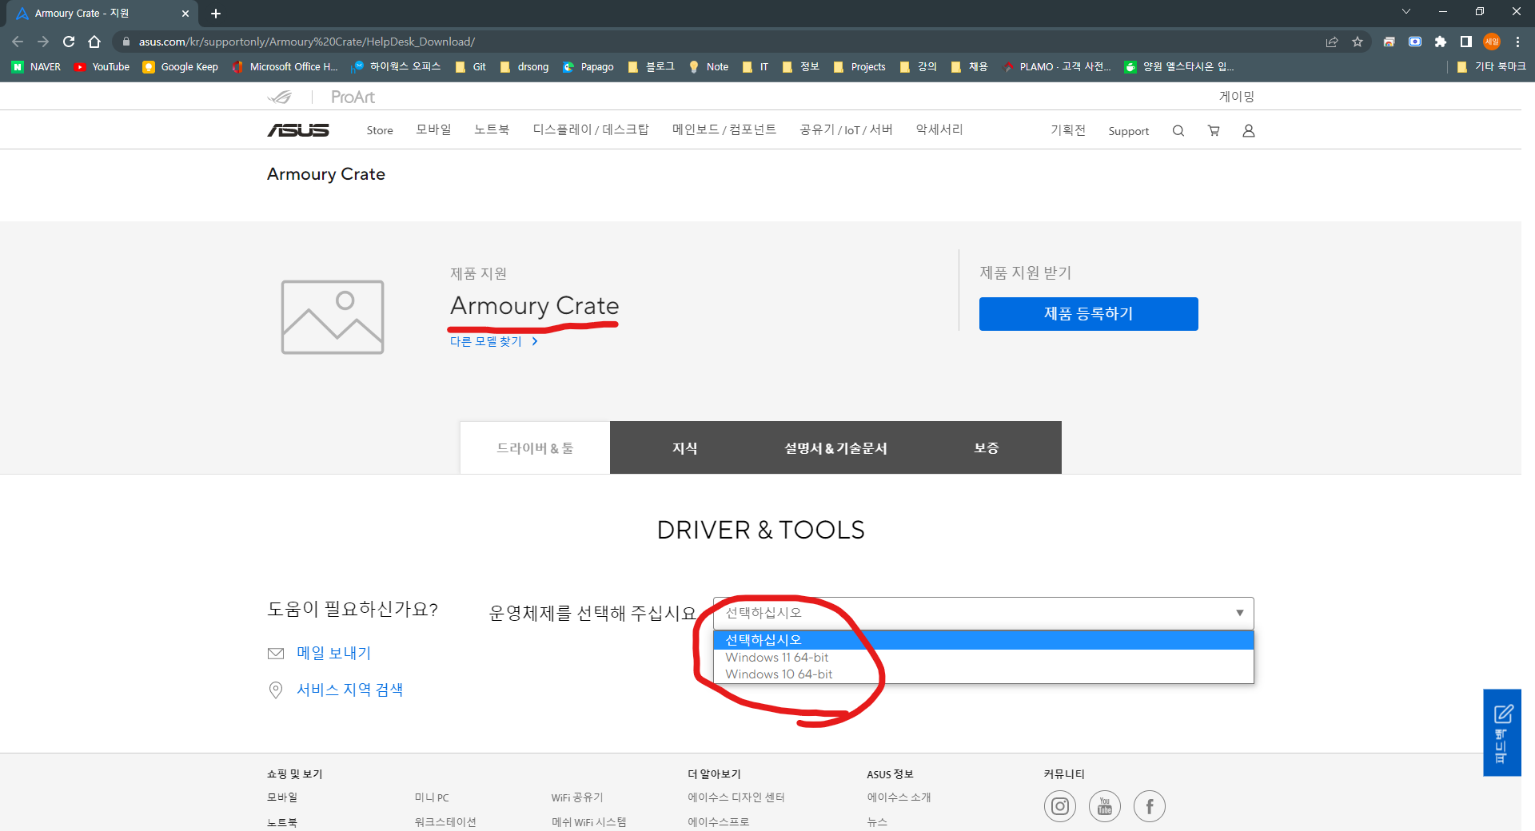Image resolution: width=1535 pixels, height=831 pixels.
Task: Click the browser forward arrow
Action: (x=43, y=42)
